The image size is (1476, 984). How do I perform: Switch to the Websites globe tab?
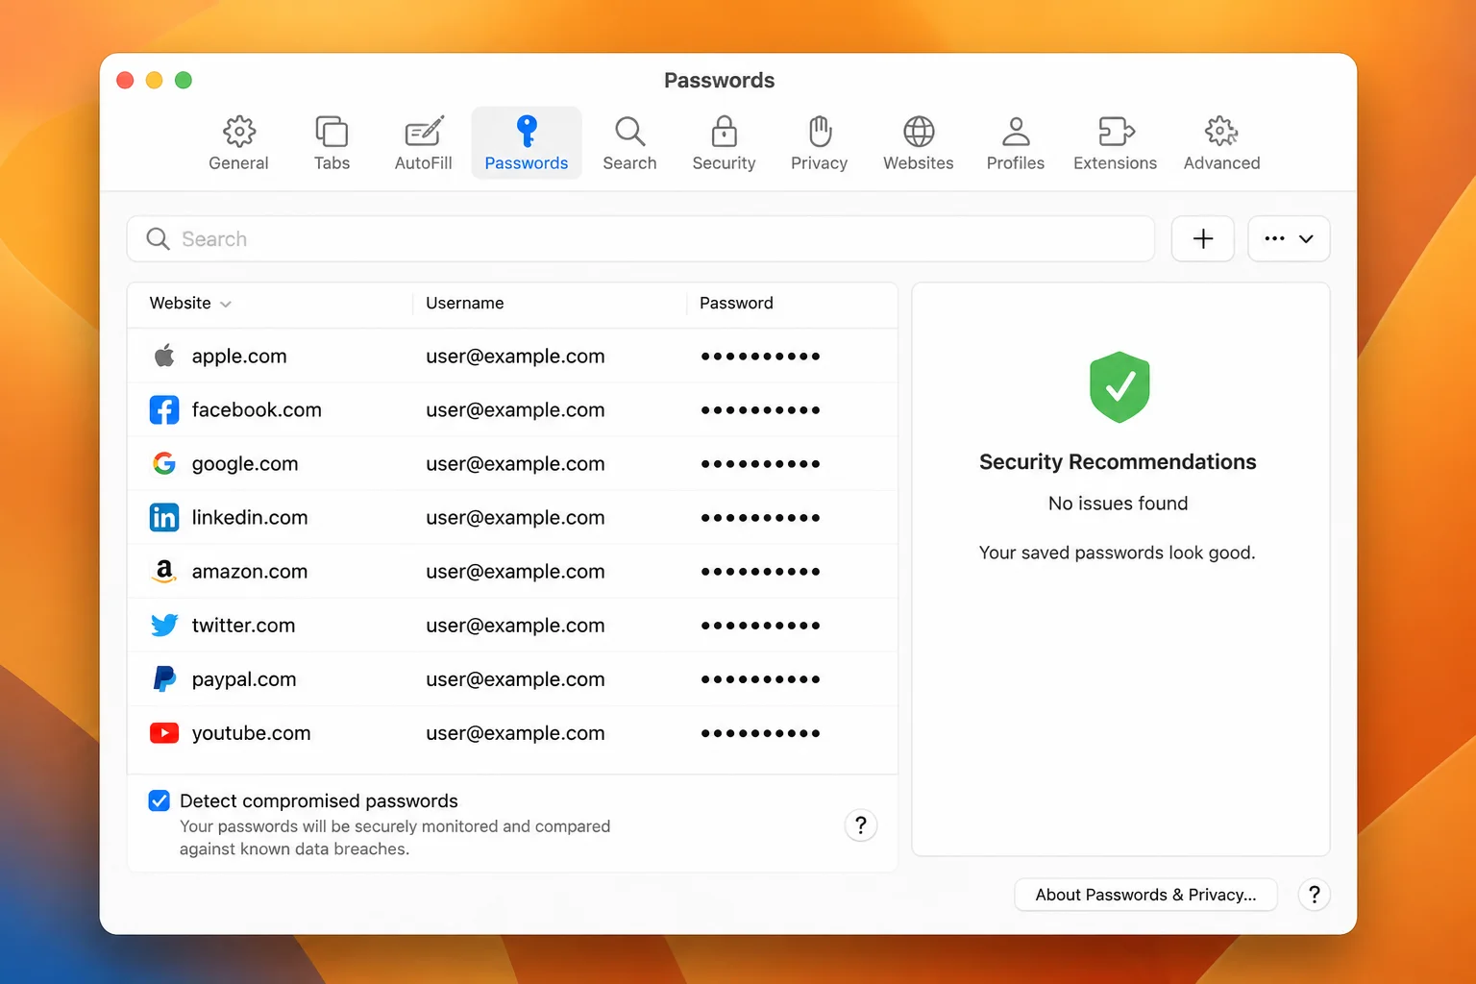[x=919, y=143]
